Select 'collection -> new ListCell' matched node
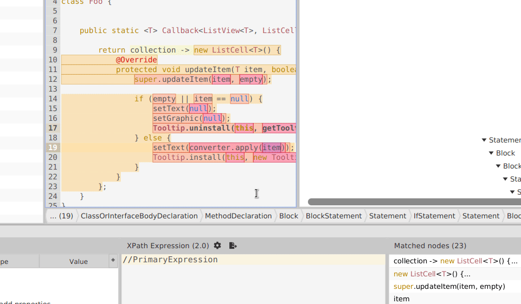This screenshot has width=521, height=304. 454,261
